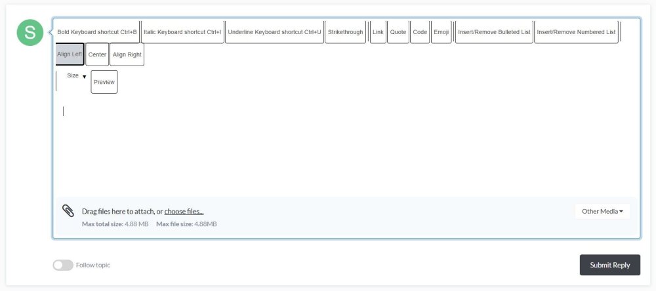Click the Max total size text
The height and width of the screenshot is (291, 656).
(115, 224)
